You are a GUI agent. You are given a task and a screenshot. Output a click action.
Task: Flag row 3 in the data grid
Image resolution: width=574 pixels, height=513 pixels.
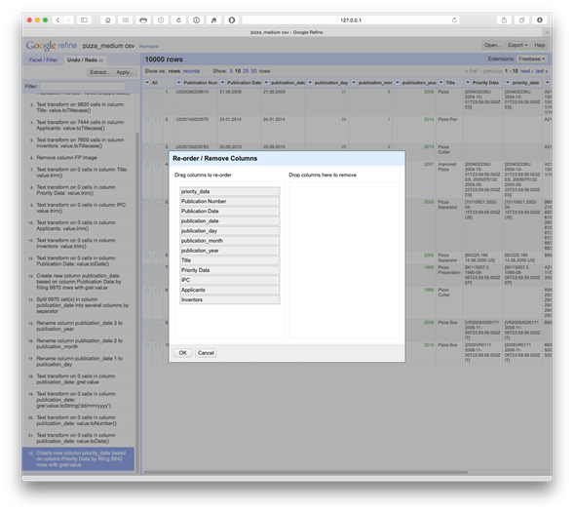[x=158, y=147]
